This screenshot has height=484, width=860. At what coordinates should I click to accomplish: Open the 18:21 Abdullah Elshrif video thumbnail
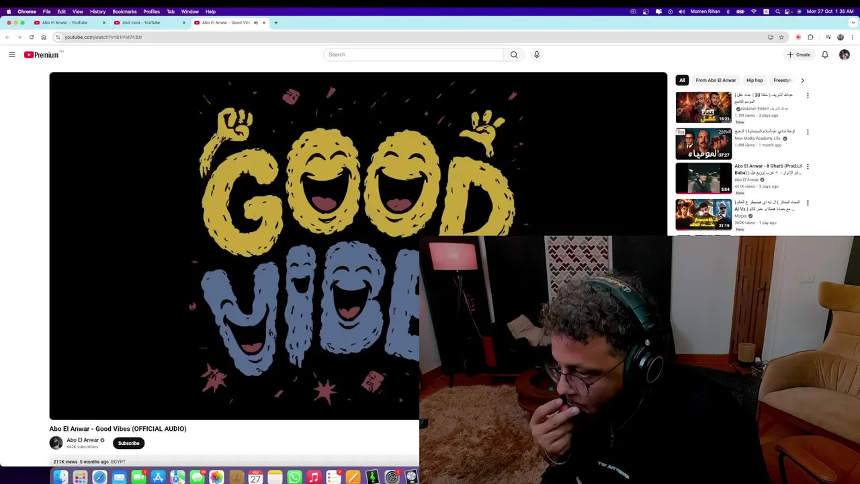point(703,108)
